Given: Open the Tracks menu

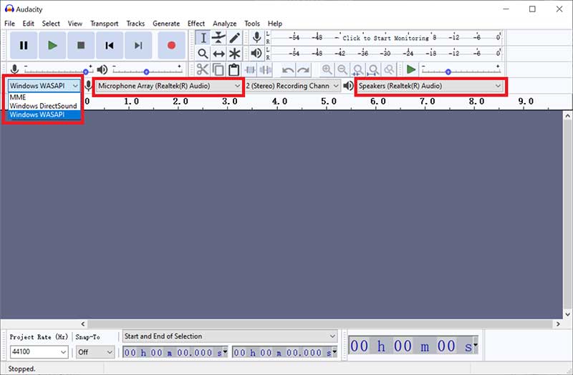Looking at the screenshot, I should (135, 24).
